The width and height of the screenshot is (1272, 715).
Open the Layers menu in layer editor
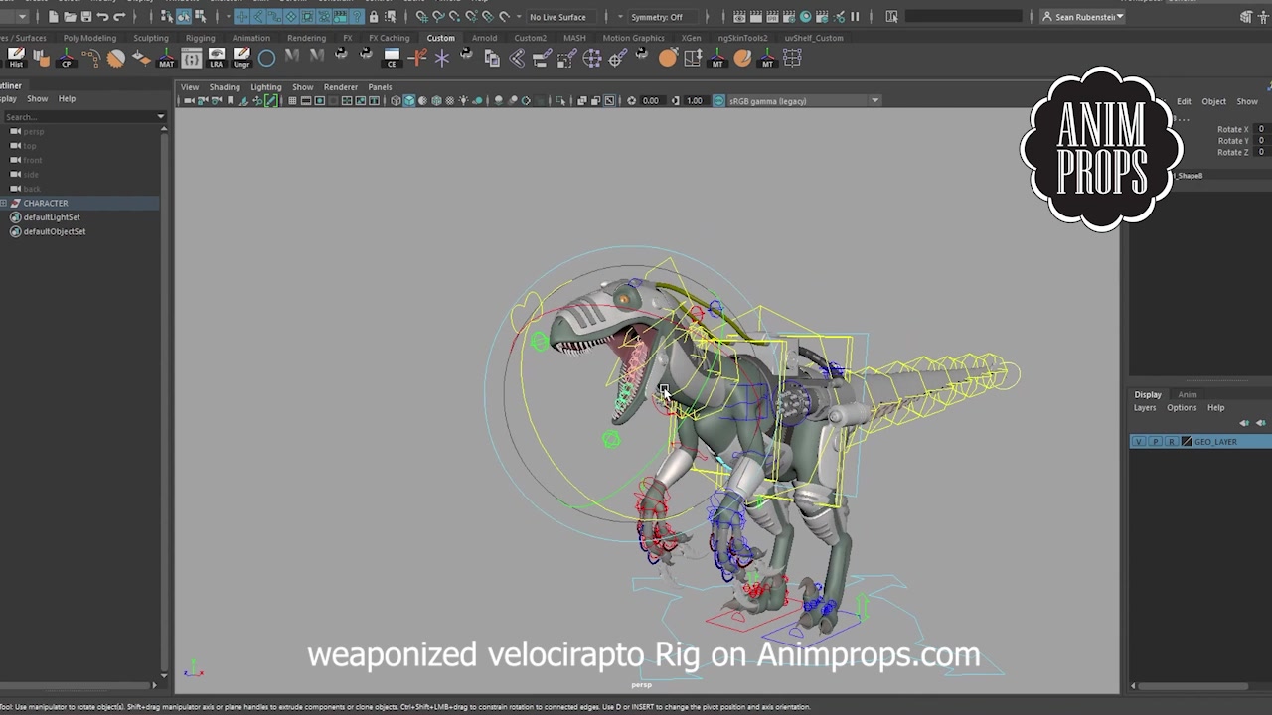(x=1145, y=407)
